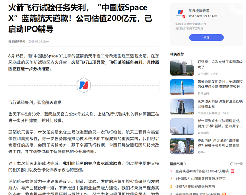This screenshot has height=195, width=246.
Task: Open thumbnail for 长十系列点火试验 article
Action: point(182,127)
